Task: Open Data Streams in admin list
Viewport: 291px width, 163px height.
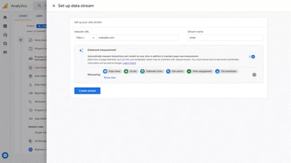Action: tap(37, 68)
